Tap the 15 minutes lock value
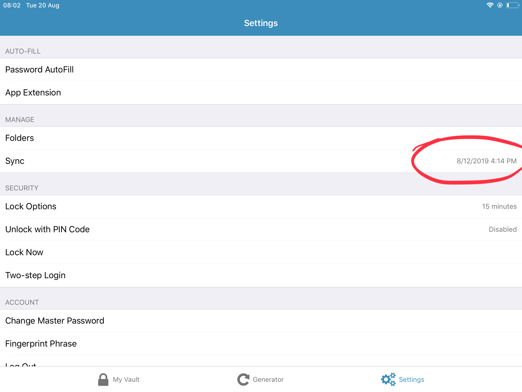This screenshot has height=392, width=522. [499, 206]
